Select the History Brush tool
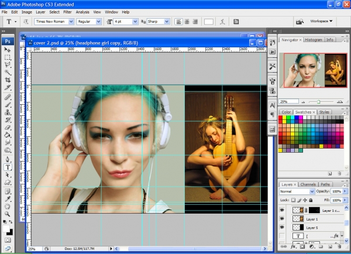Screen dimensions: 351x254 [8, 120]
